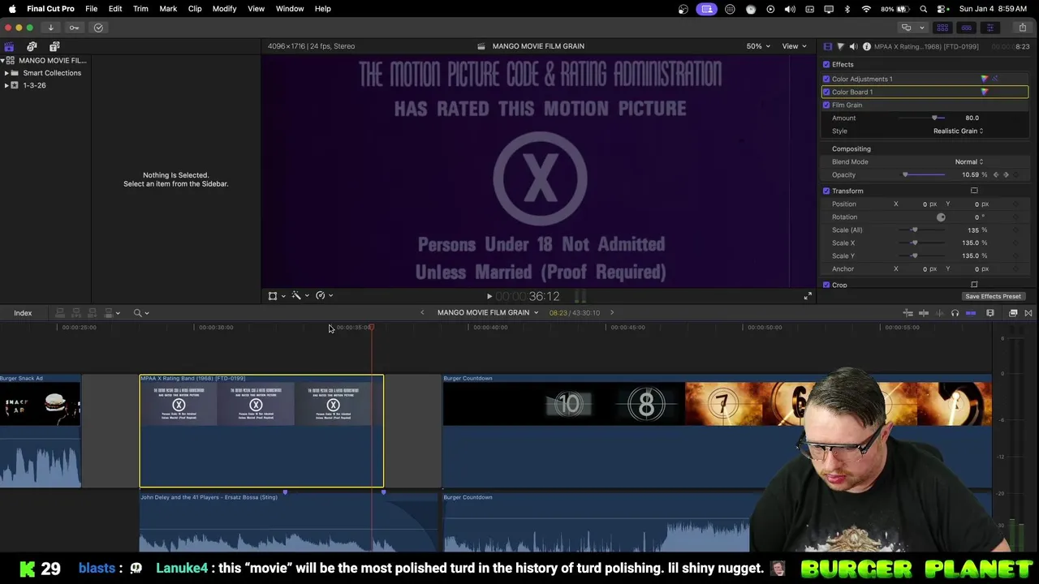Toggle the timeline panel layout button
The width and height of the screenshot is (1039, 584).
tap(966, 28)
